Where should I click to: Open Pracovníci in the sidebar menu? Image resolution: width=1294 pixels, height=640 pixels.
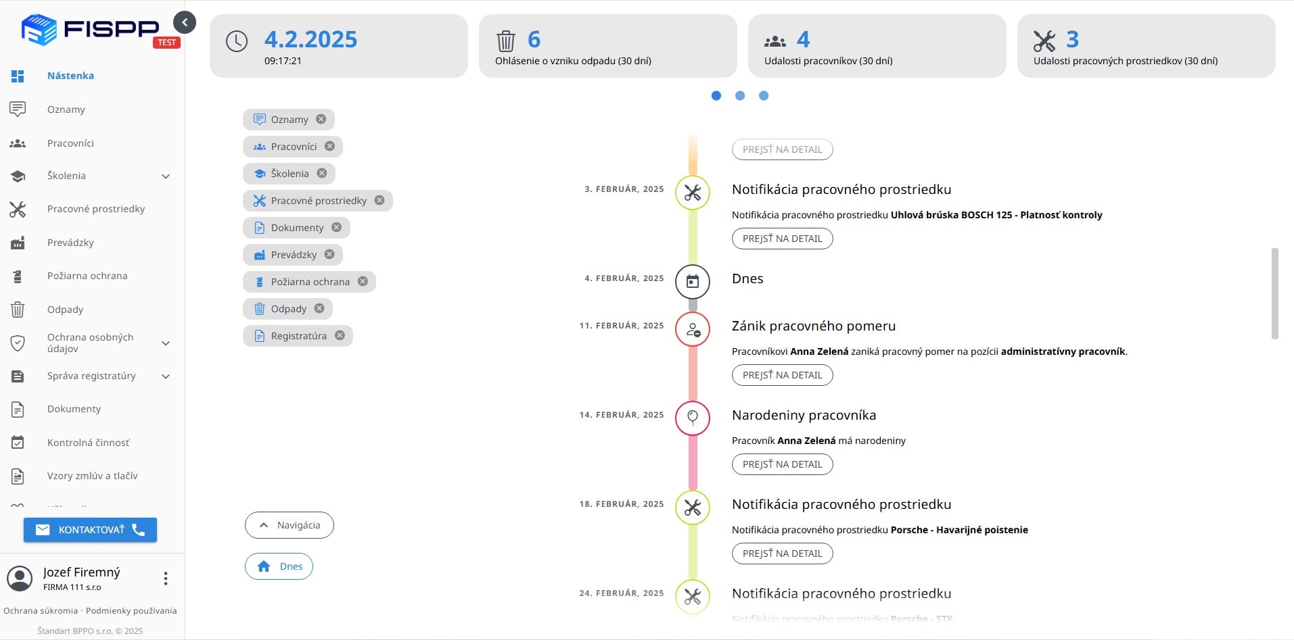pyautogui.click(x=70, y=143)
